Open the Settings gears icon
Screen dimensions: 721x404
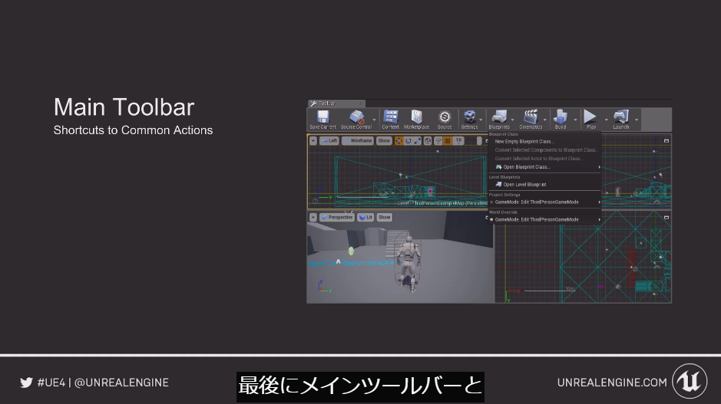[469, 117]
